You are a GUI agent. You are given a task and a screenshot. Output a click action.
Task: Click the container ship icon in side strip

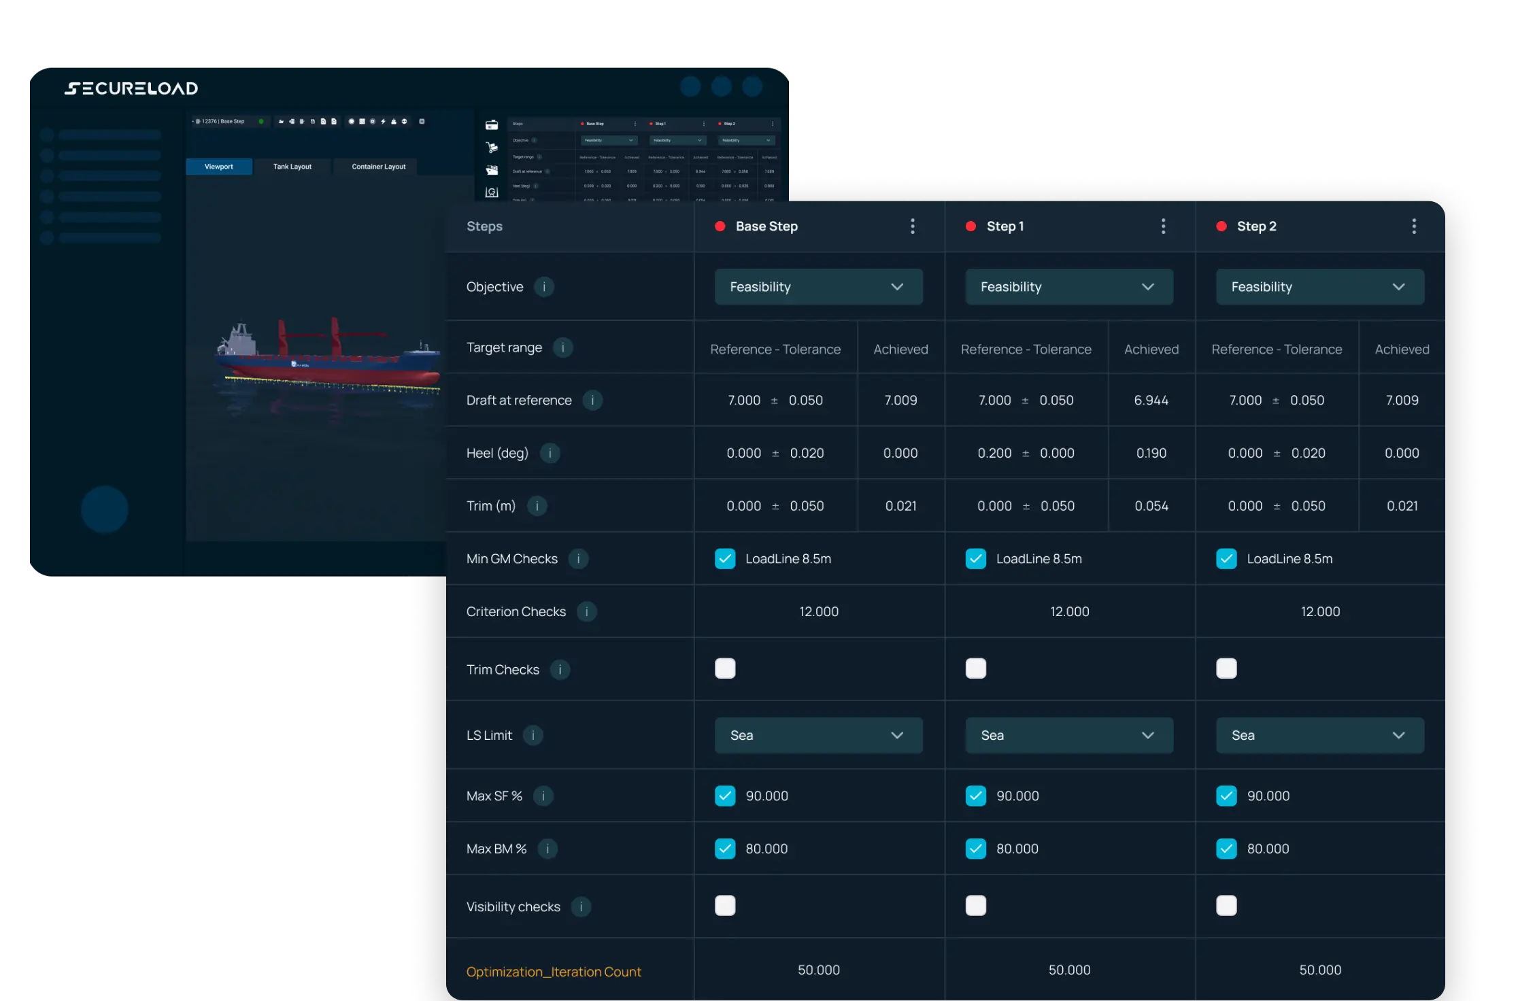(x=492, y=170)
